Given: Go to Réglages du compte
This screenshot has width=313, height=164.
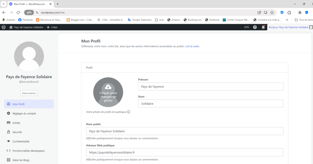Looking at the screenshot, I should click(x=24, y=113).
